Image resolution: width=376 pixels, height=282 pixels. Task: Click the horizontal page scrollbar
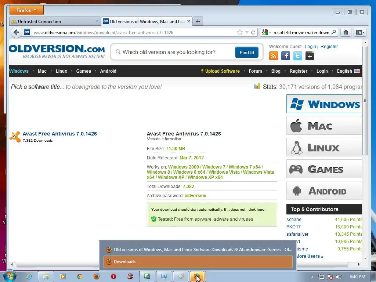(x=182, y=264)
